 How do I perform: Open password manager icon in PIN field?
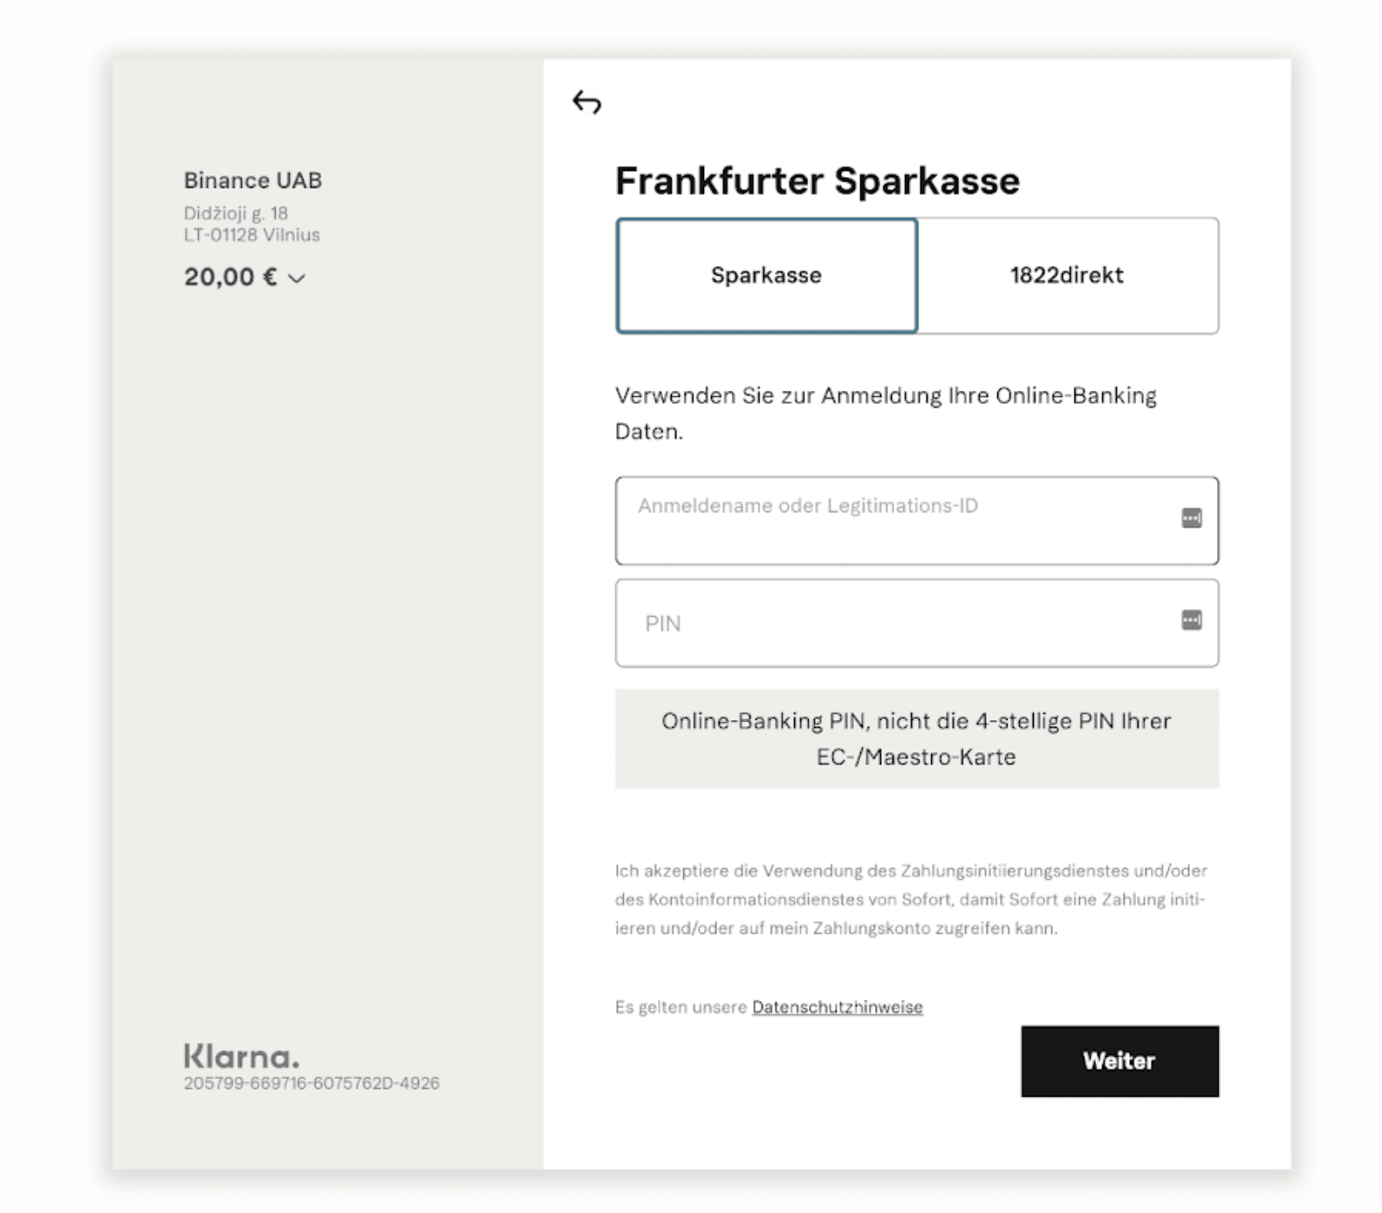point(1191,620)
